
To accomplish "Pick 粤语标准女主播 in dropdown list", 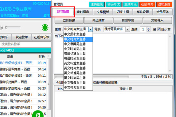I will [x=78, y=54].
